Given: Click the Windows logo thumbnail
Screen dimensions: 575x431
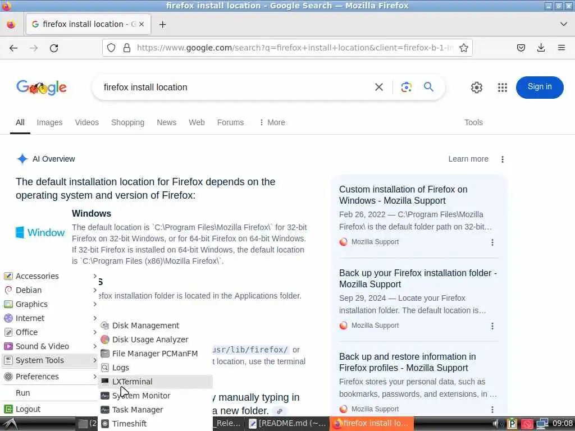Looking at the screenshot, I should [40, 232].
